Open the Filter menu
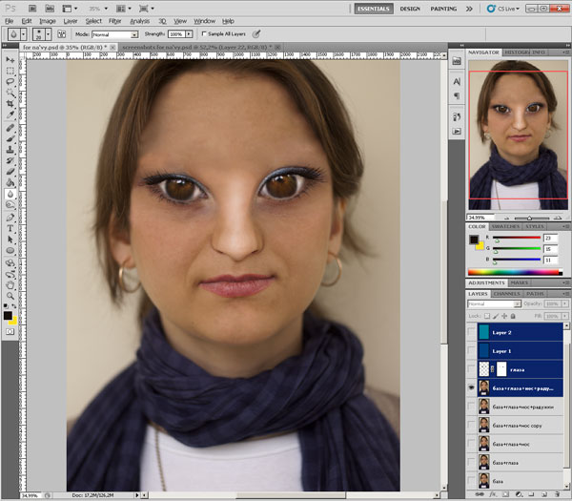The width and height of the screenshot is (572, 501). point(114,20)
